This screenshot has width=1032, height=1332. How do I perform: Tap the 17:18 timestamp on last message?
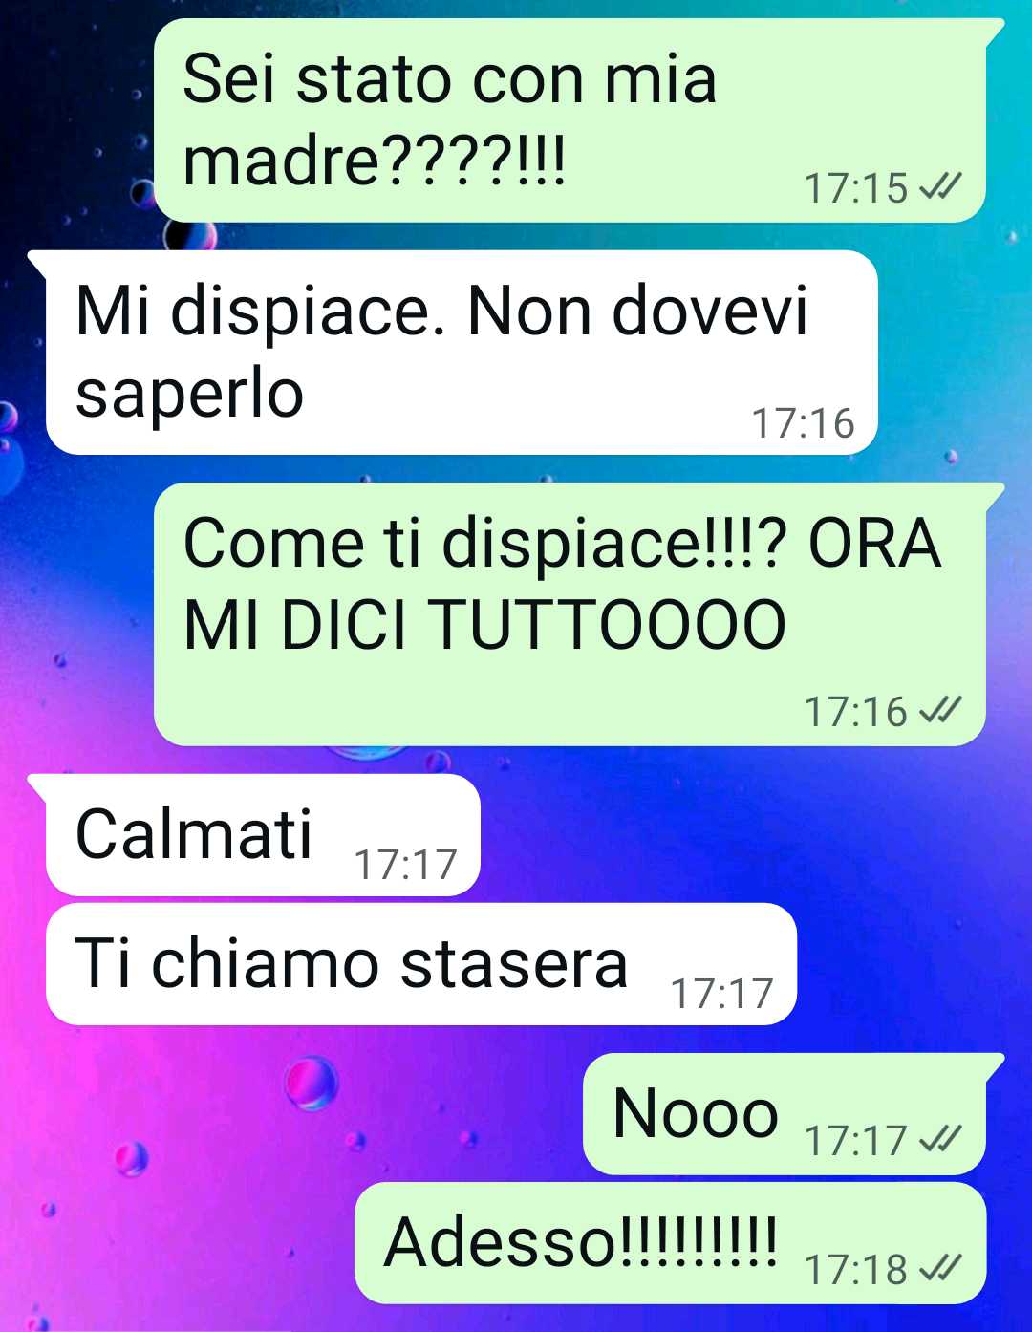pos(856,1270)
